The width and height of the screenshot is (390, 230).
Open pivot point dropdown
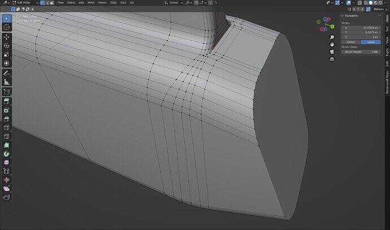189,3
